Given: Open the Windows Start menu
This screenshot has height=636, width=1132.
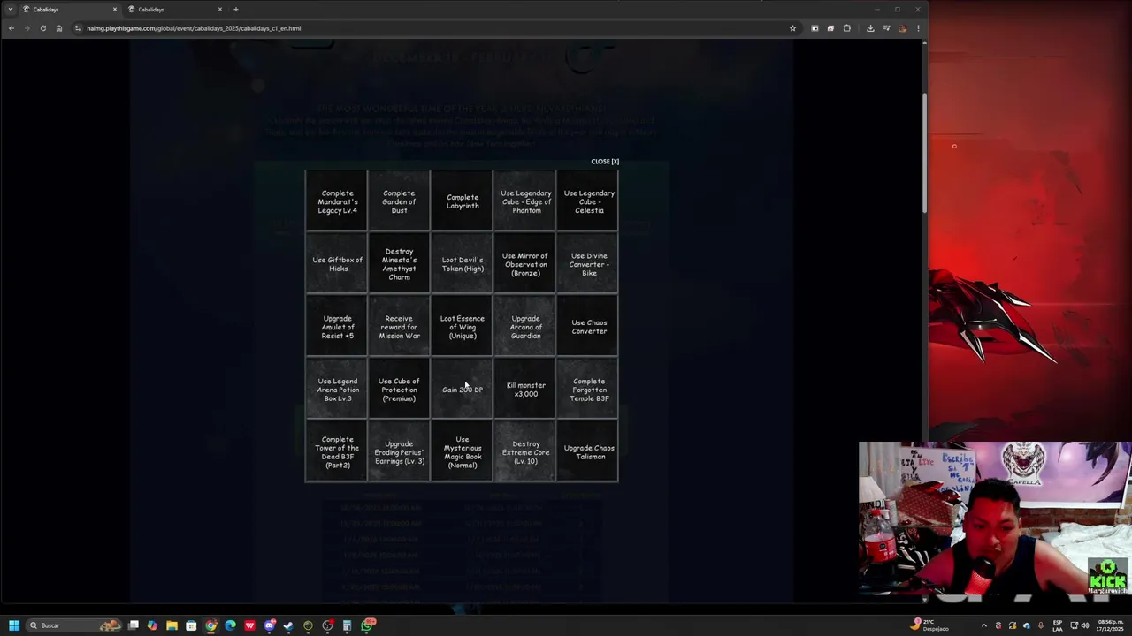Looking at the screenshot, I should coord(13,625).
